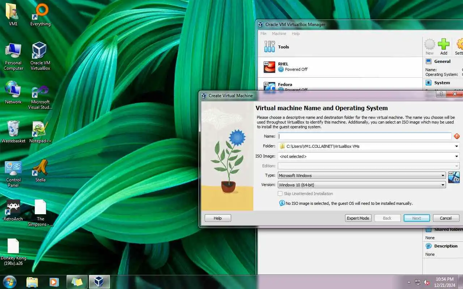Image resolution: width=463 pixels, height=289 pixels.
Task: Select the Personal Computer desktop icon
Action: (x=13, y=56)
